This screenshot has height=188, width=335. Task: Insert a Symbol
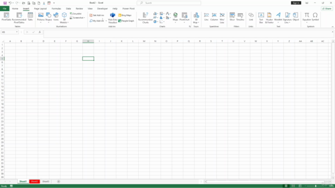pos(315,17)
